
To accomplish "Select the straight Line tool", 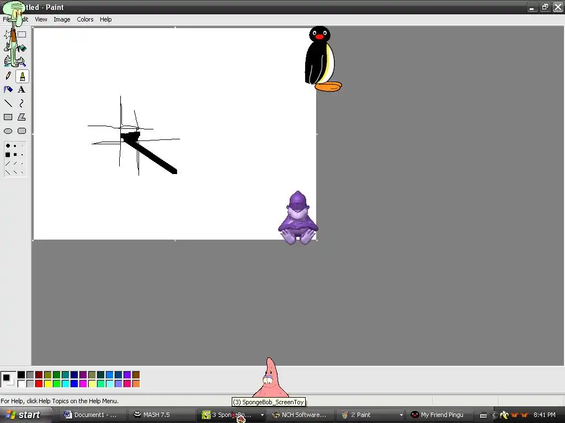I will 8,104.
